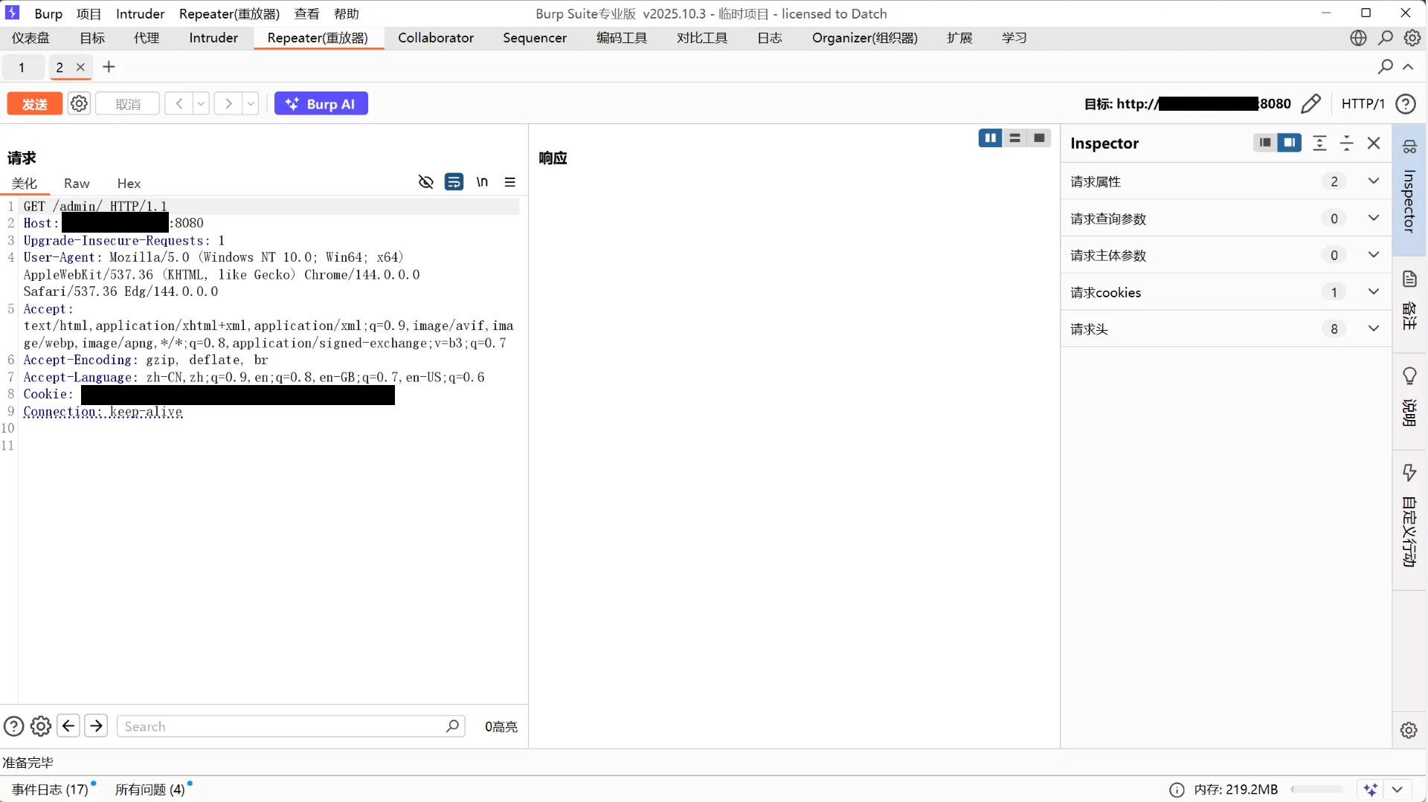Open Burp AI status bar icon
1428x802 pixels.
pyautogui.click(x=1371, y=789)
